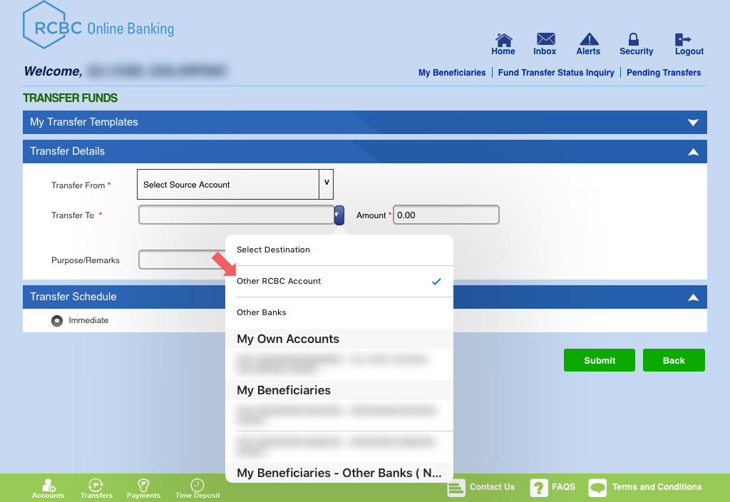Click the green Back button

(674, 360)
